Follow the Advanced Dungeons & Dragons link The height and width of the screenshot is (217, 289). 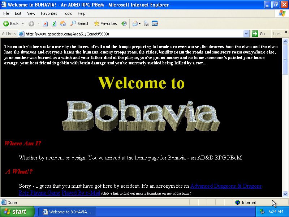coord(226,186)
